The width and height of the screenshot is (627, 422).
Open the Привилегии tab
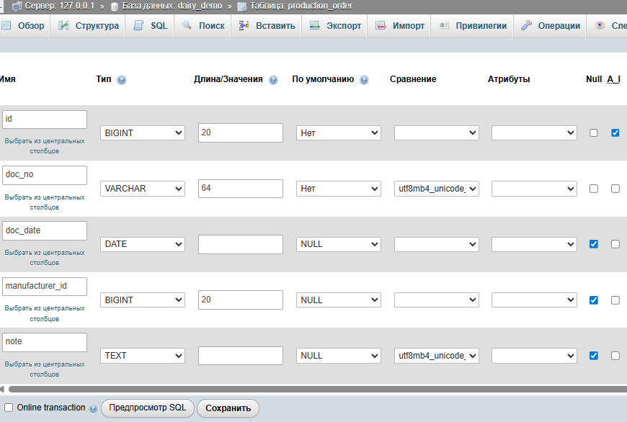click(473, 26)
